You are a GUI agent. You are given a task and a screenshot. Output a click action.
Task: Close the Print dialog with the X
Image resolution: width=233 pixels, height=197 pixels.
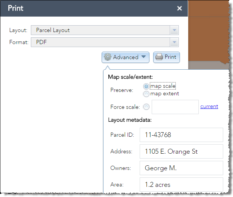pos(180,8)
